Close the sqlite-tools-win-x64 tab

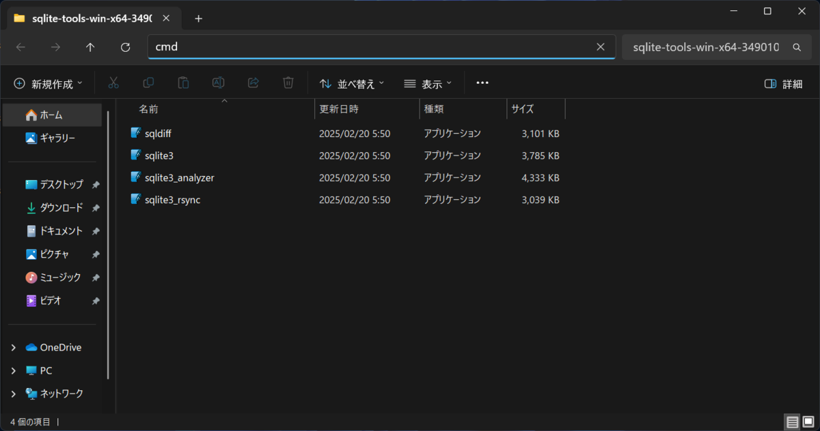pos(166,18)
